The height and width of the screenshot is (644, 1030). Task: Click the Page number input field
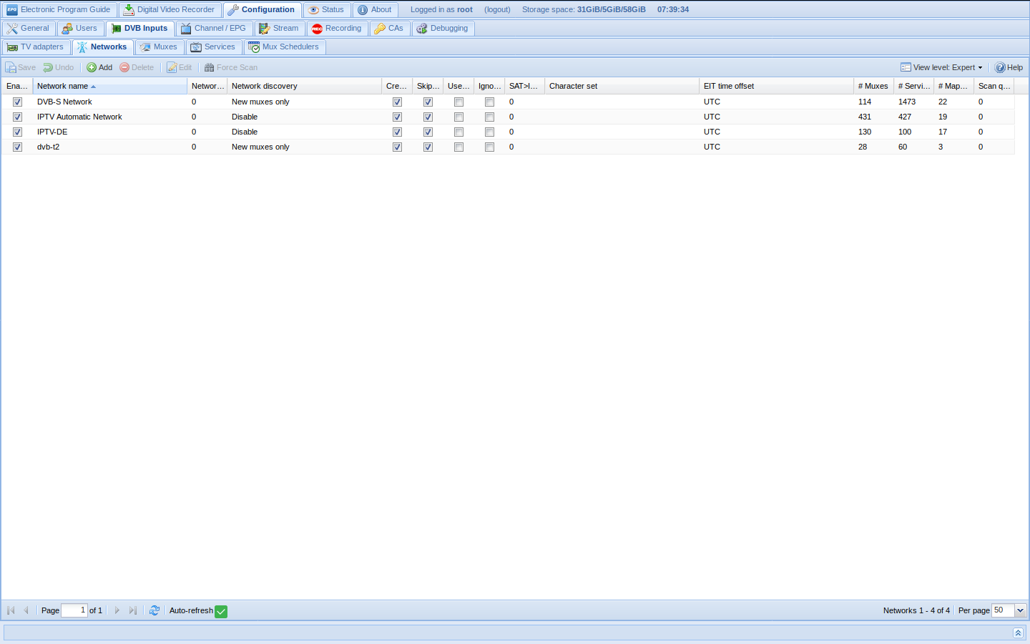tap(74, 610)
